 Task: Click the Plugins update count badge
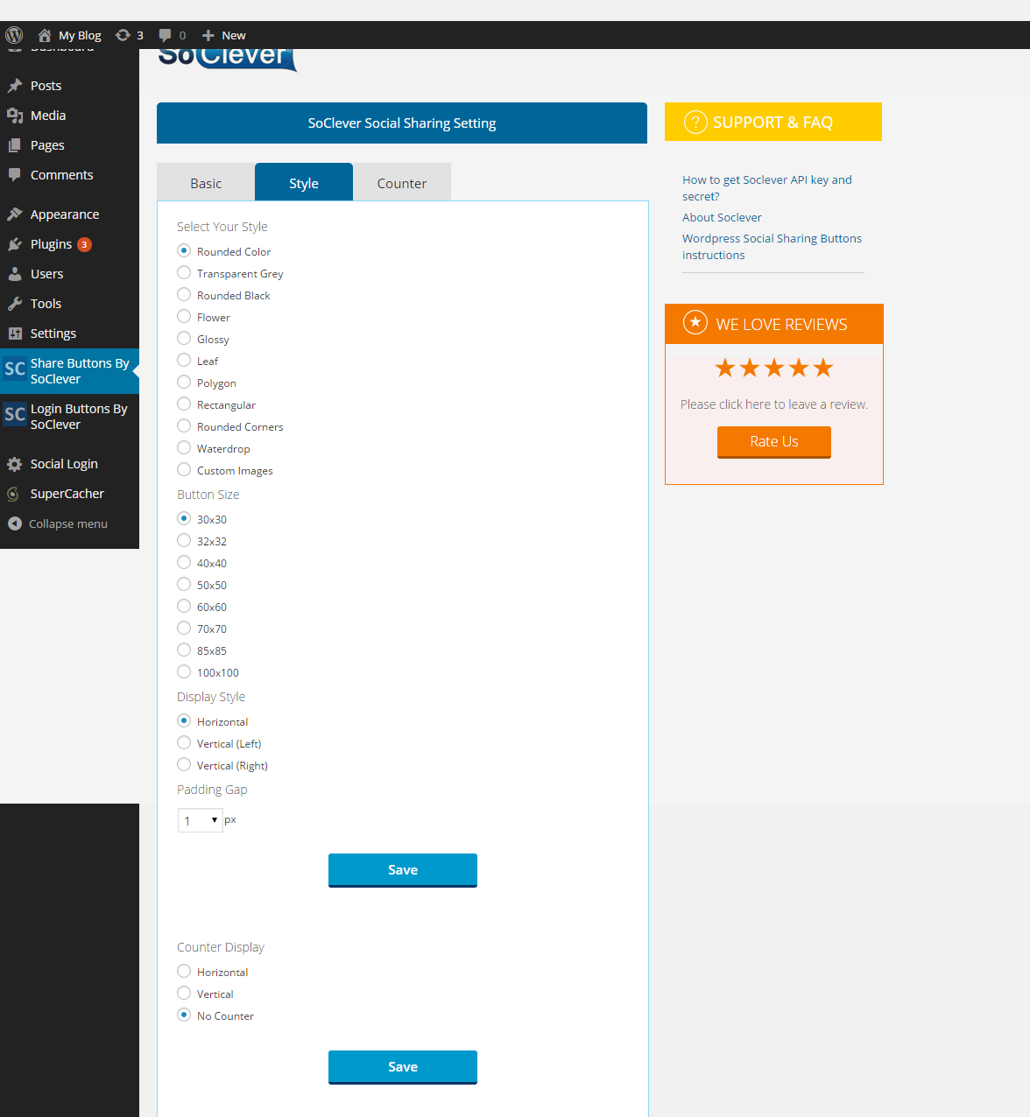click(x=84, y=244)
